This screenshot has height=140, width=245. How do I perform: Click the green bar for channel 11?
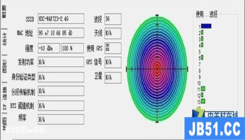point(203,89)
